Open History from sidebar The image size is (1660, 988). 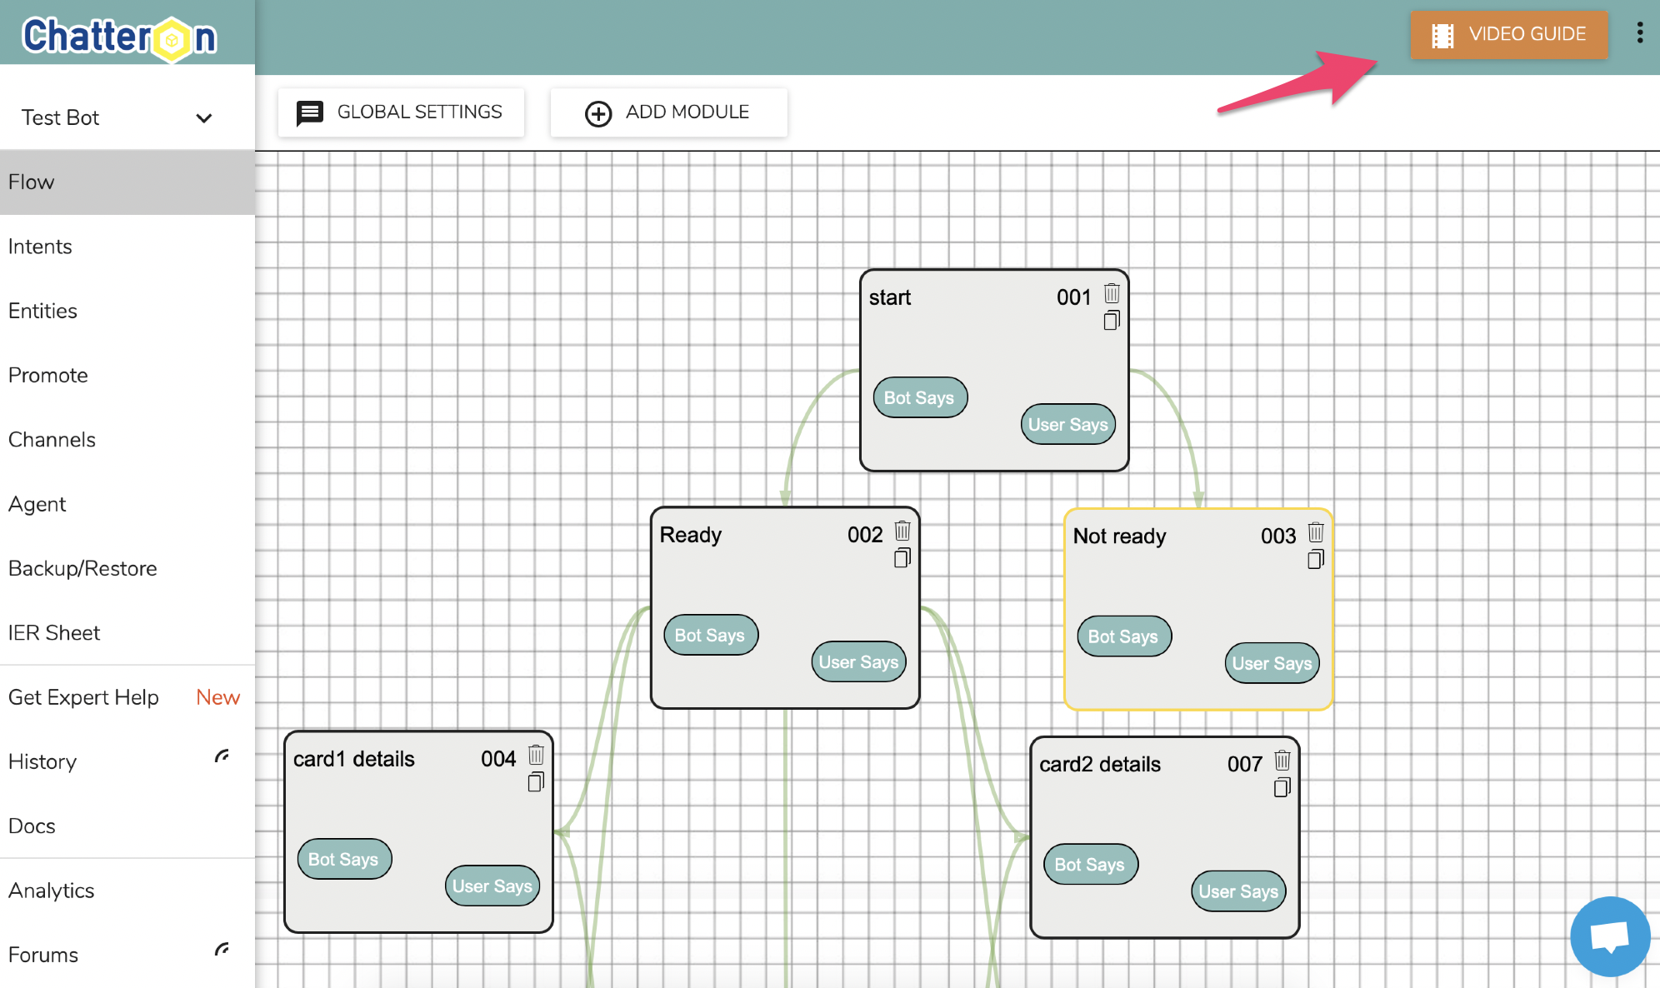pos(127,761)
